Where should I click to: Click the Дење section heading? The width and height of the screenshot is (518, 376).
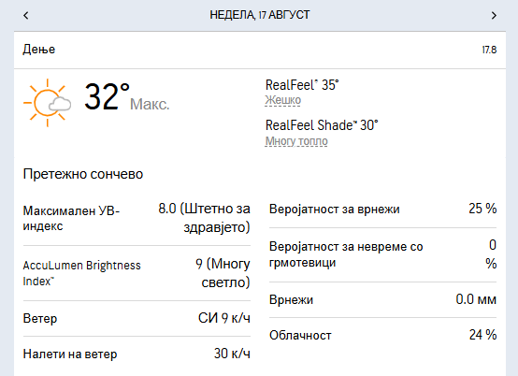(x=39, y=50)
